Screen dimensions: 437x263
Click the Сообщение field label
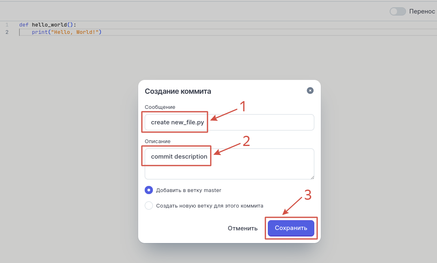[x=160, y=107]
